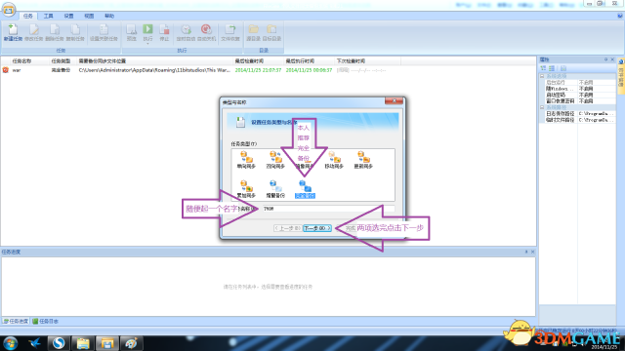Viewport: 625px width, 351px height.
Task: Close the 任务进度 panel
Action: [x=533, y=252]
